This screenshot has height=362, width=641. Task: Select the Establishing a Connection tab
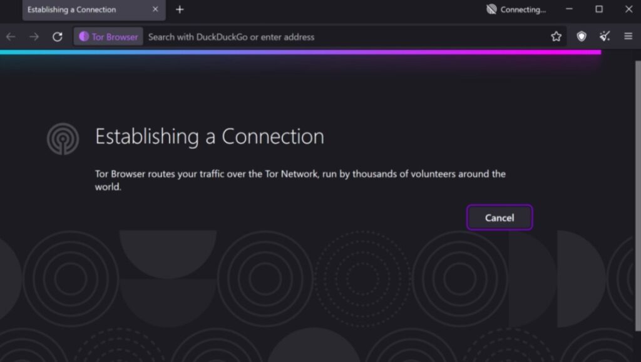[94, 10]
